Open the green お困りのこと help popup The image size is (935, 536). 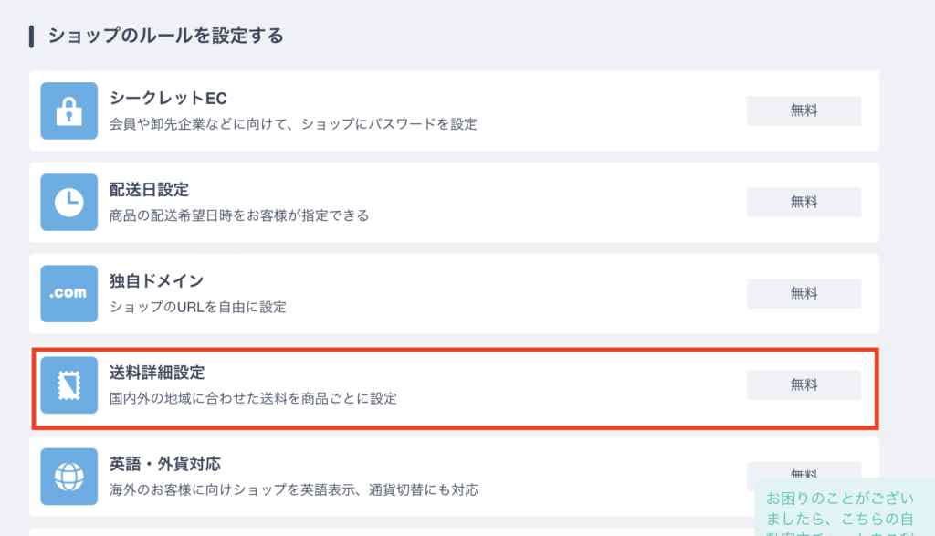pyautogui.click(x=845, y=508)
